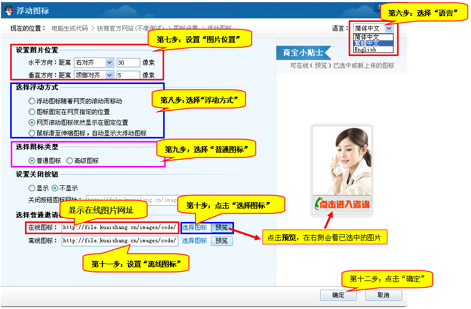Click 选择图标 link for the 在线图标 row
The image size is (471, 309).
(x=195, y=228)
